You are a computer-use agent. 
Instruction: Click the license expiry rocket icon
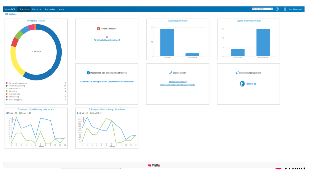[x=237, y=73]
